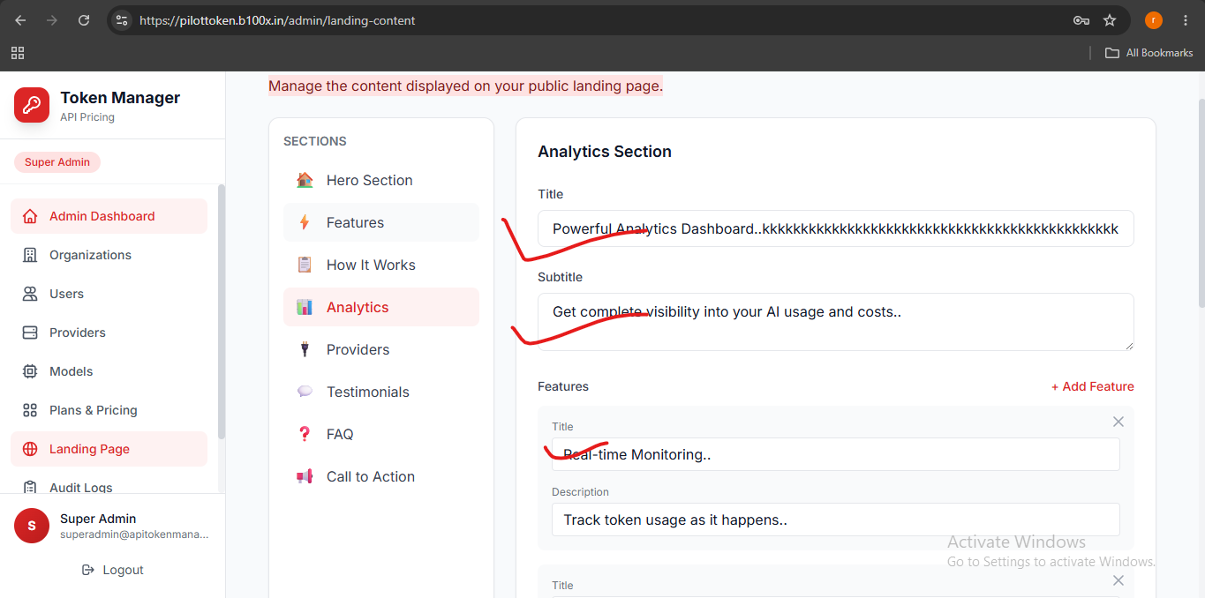This screenshot has width=1205, height=598.
Task: Click the browser address bar URL
Action: (x=277, y=20)
